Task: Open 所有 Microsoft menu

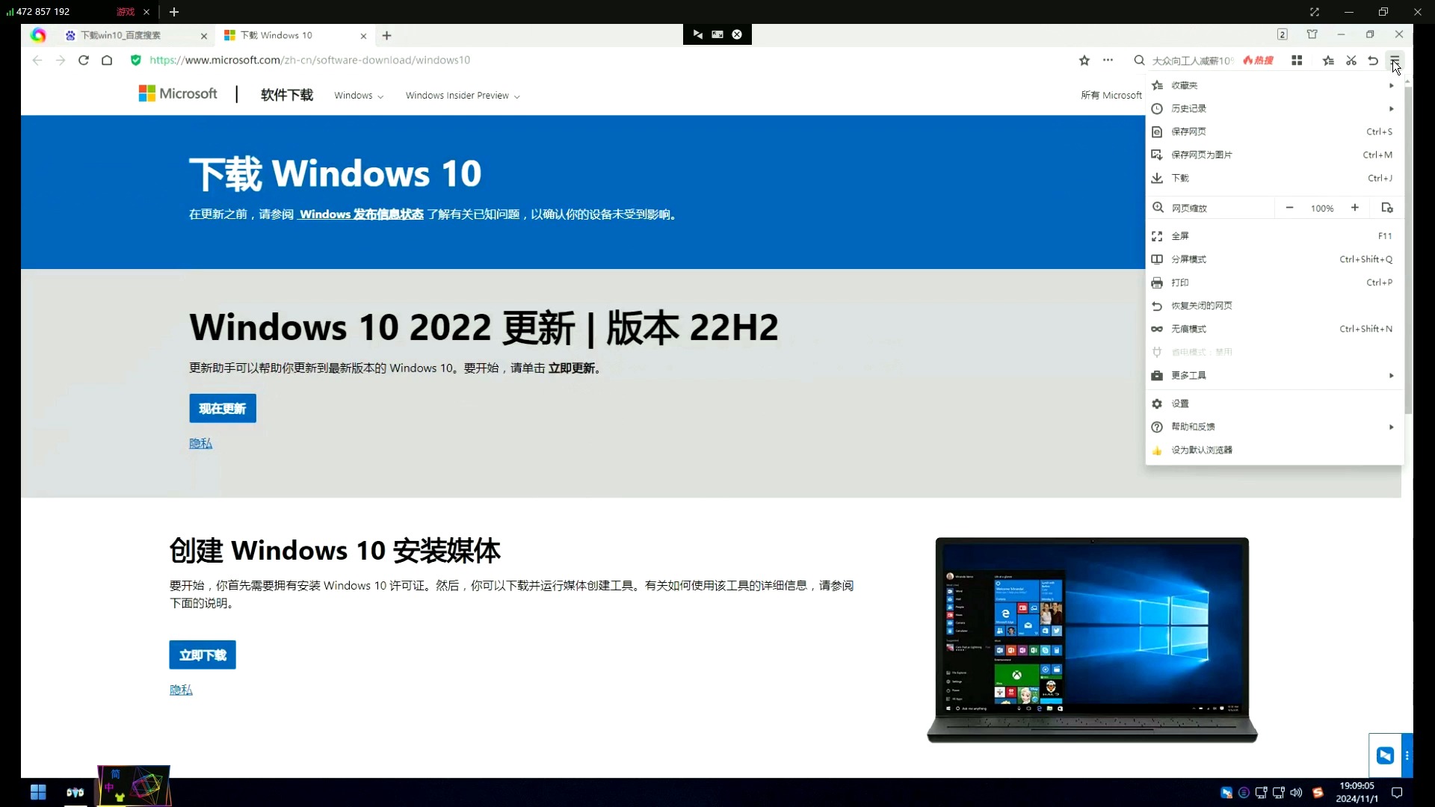Action: 1111,96
